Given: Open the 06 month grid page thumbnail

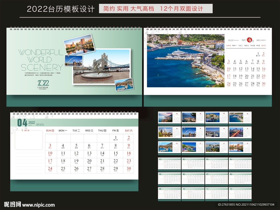Looking at the screenshot, I should point(193,179).
